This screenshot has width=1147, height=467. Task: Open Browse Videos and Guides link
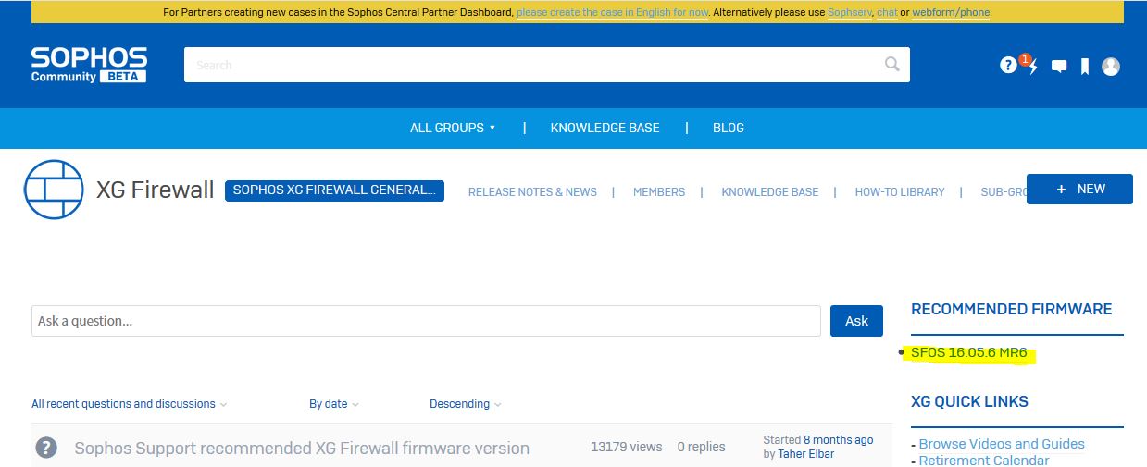1002,444
